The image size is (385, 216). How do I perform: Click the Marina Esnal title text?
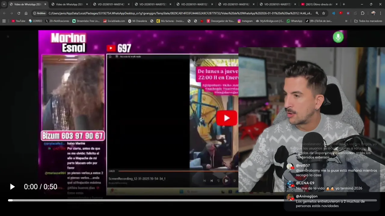[68, 43]
